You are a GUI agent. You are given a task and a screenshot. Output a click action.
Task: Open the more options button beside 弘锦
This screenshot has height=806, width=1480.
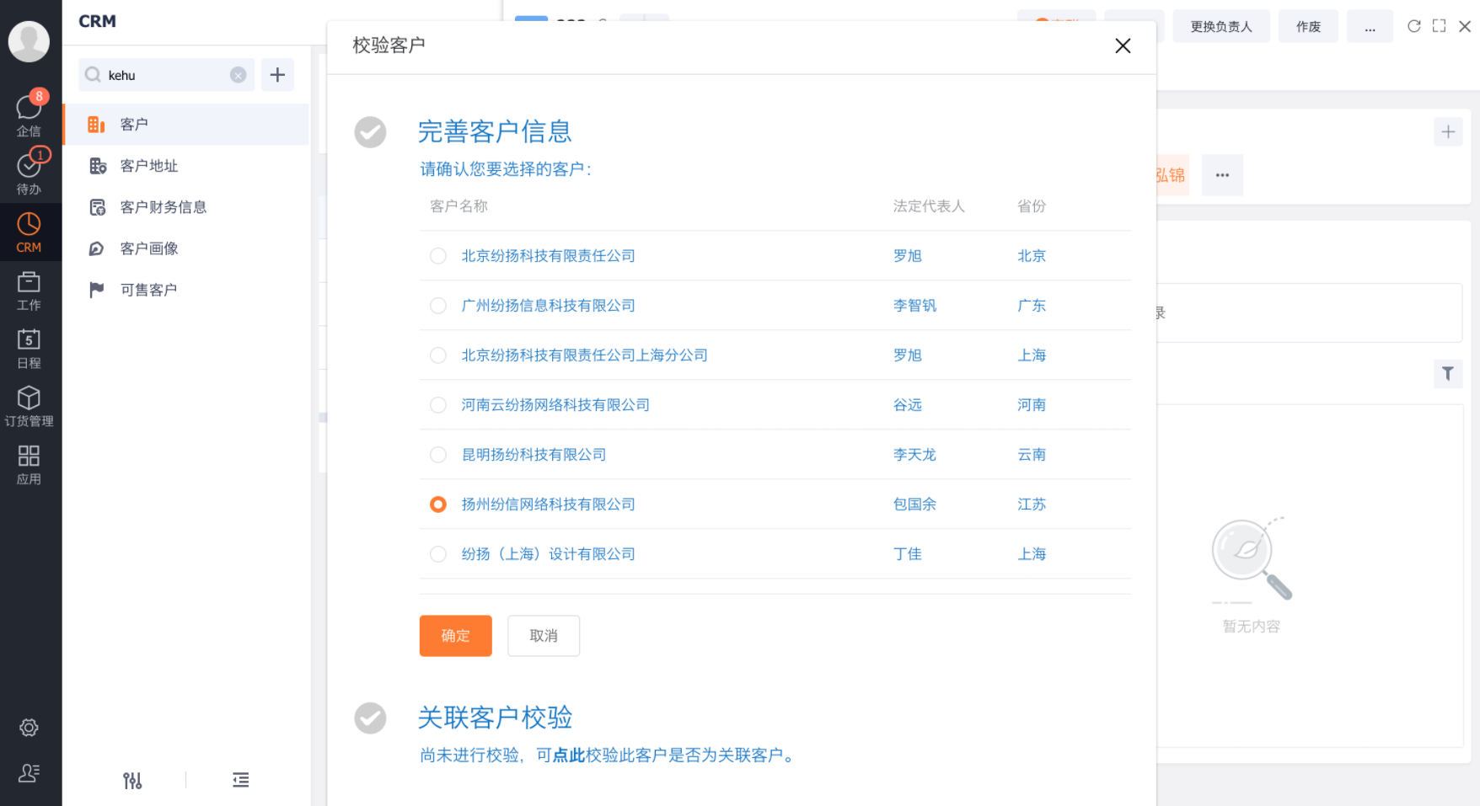[x=1222, y=175]
